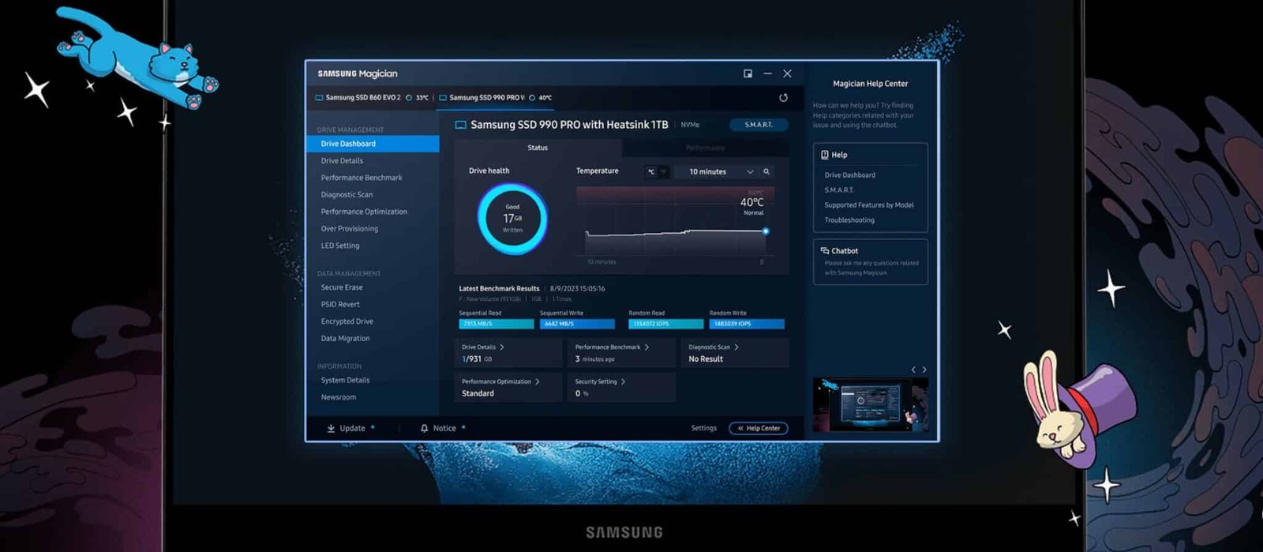
Task: Click the Help book icon
Action: point(824,155)
